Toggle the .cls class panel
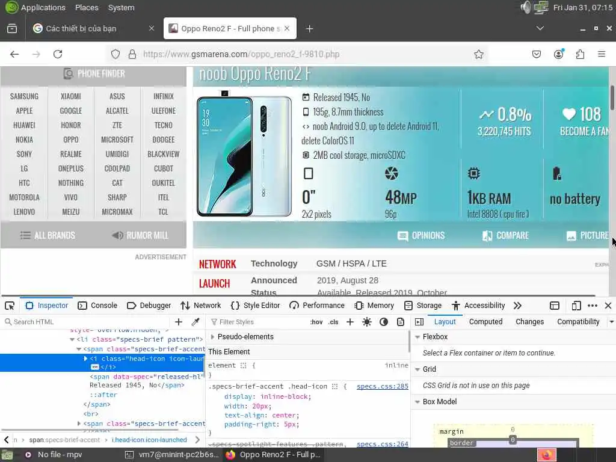The height and width of the screenshot is (462, 616). click(x=333, y=322)
